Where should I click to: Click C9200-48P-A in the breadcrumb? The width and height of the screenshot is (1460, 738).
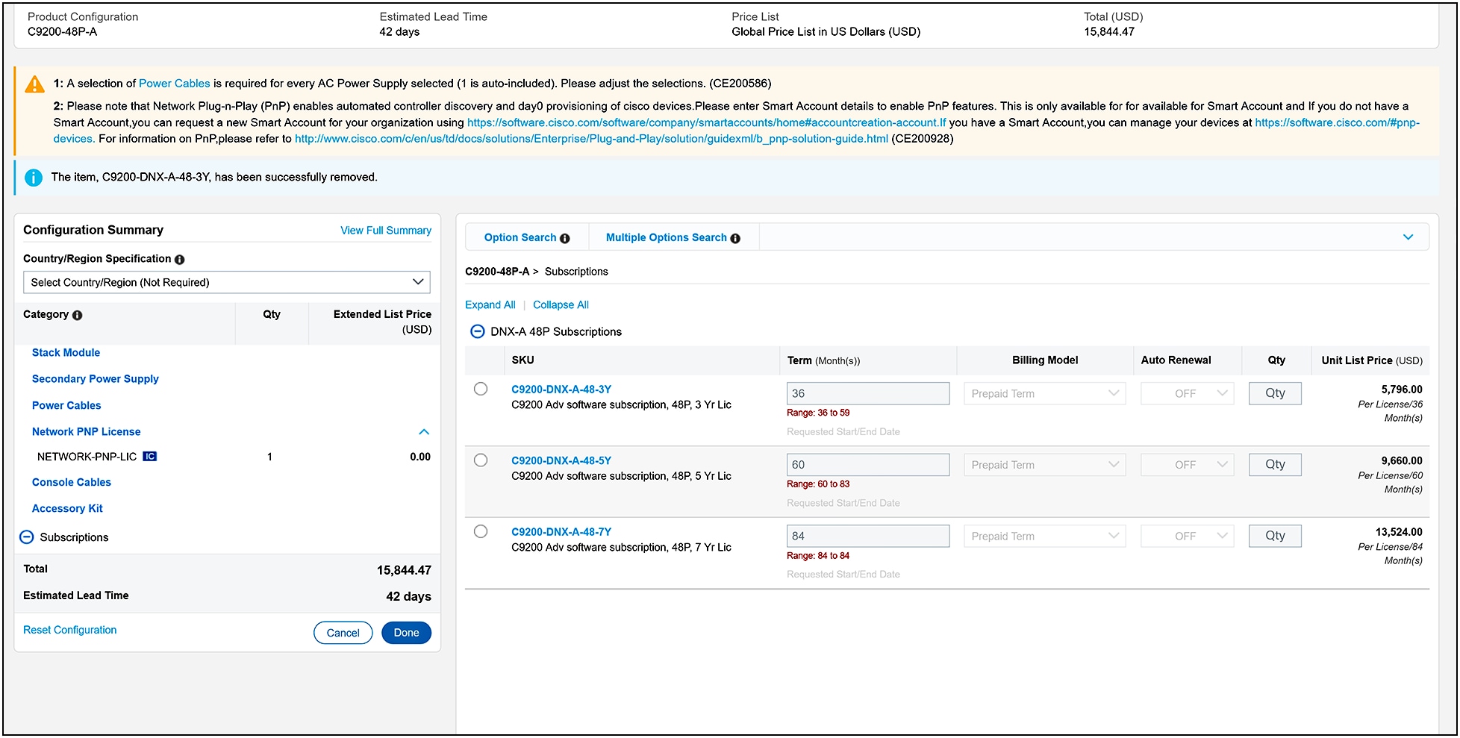[x=497, y=272]
